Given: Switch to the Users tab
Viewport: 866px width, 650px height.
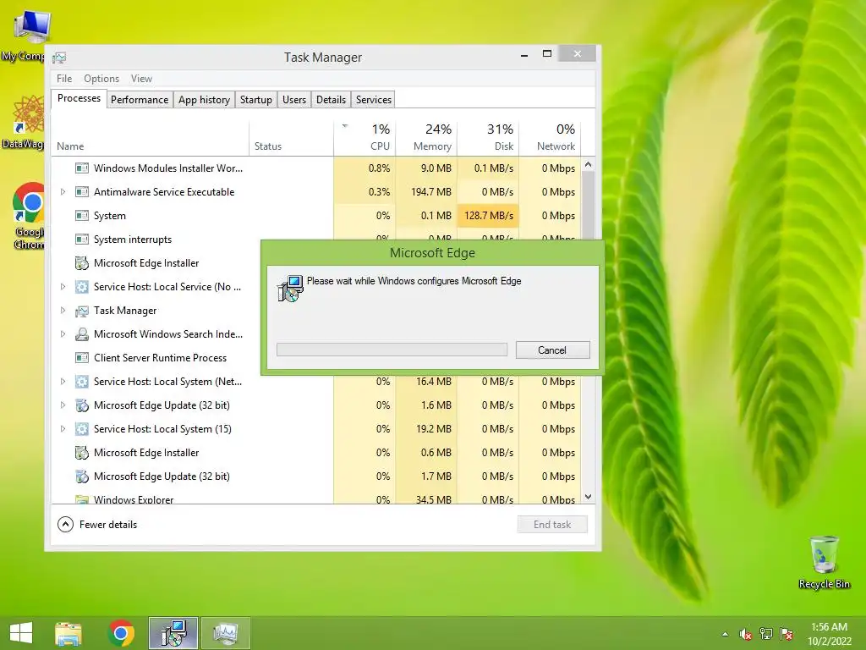Looking at the screenshot, I should tap(293, 100).
